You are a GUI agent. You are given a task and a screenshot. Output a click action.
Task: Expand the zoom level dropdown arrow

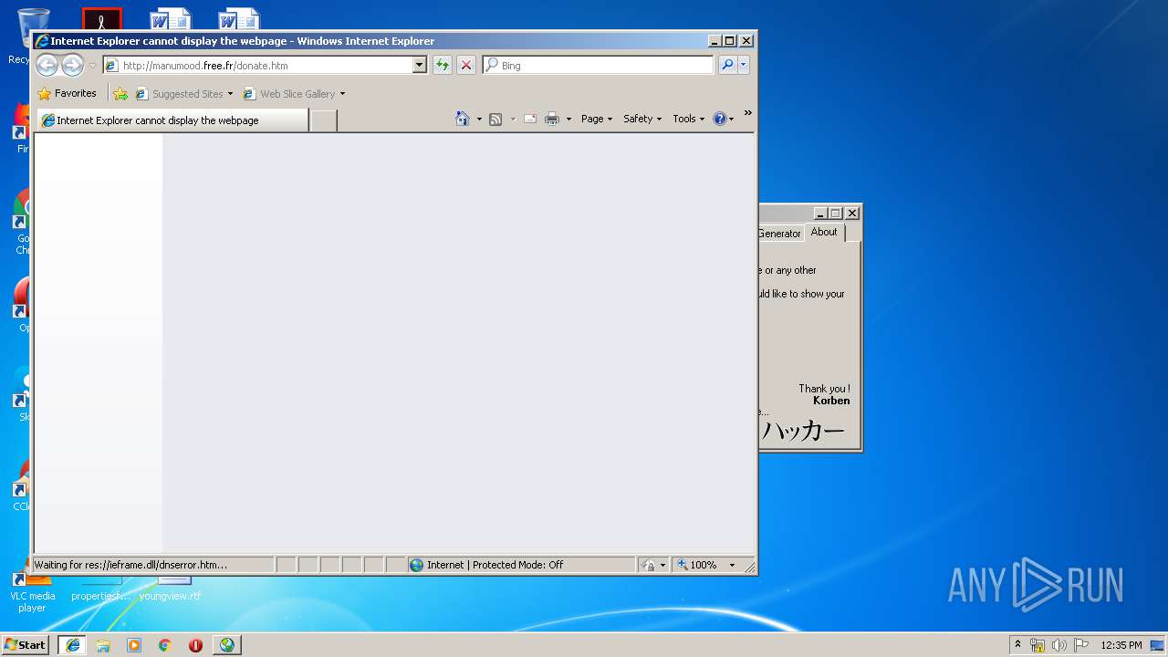coord(732,565)
